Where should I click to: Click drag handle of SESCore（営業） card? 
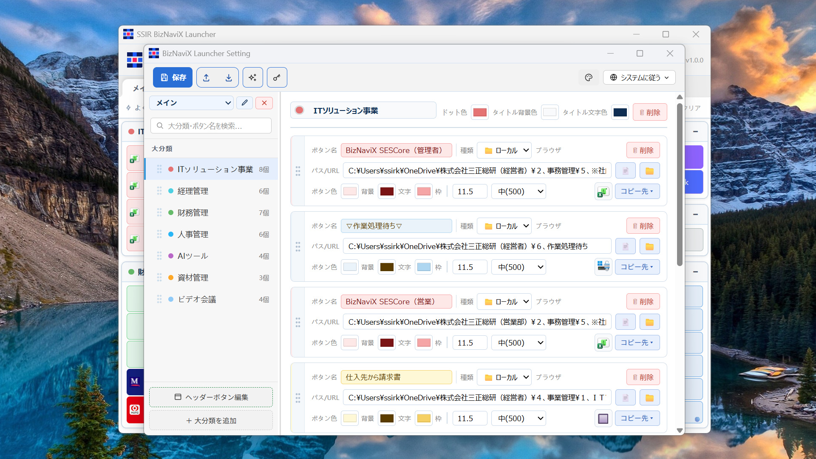point(298,322)
